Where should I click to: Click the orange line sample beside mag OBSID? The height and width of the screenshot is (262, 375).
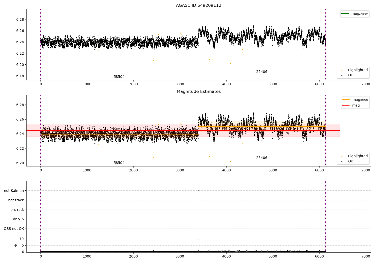coord(346,100)
